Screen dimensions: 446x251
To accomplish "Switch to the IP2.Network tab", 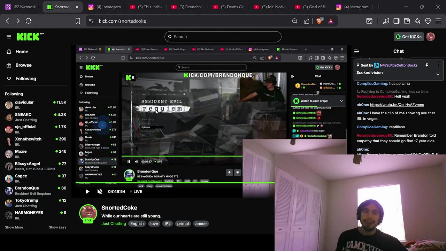I will (22, 7).
